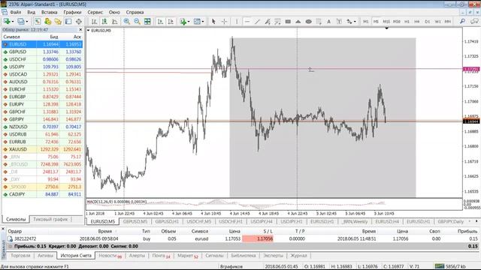This screenshot has width=481, height=270.
Task: Toggle Chart Shift icon
Action: [x=171, y=22]
